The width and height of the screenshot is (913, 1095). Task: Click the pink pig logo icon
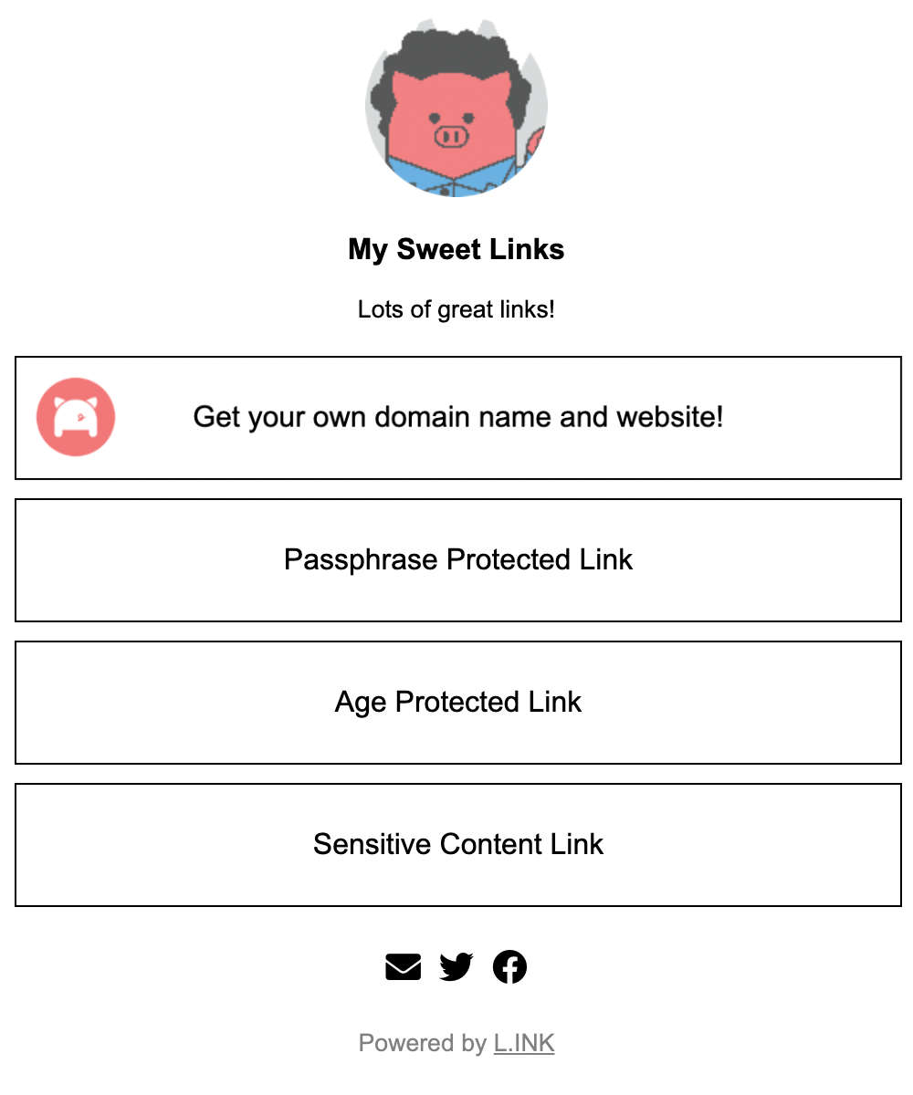(76, 416)
